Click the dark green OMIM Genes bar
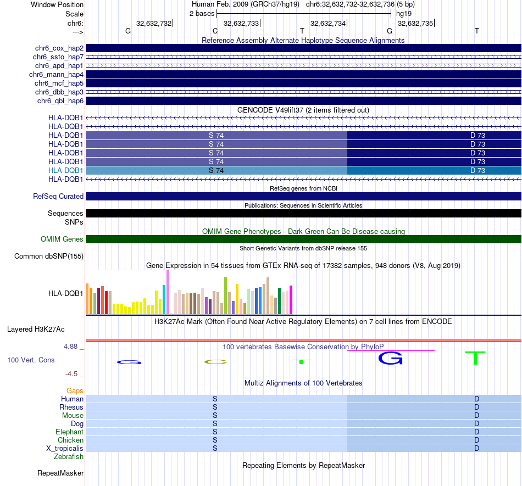The image size is (522, 486). [303, 239]
